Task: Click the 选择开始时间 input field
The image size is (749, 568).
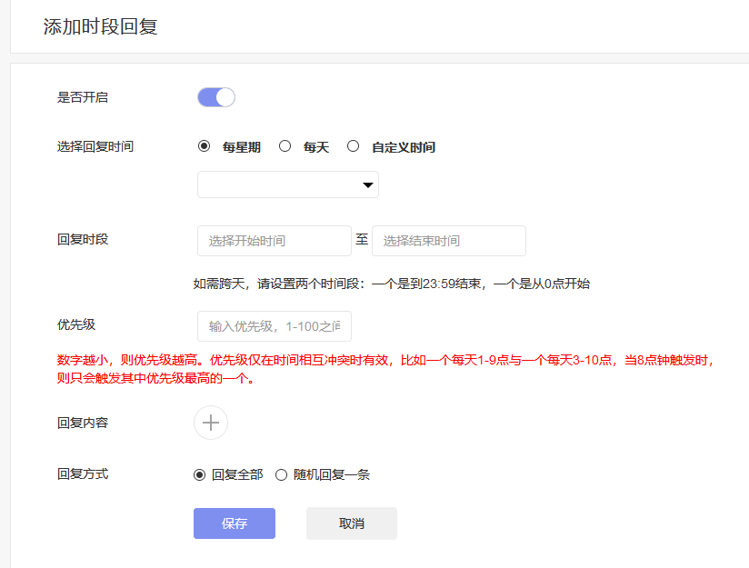Action: (275, 241)
